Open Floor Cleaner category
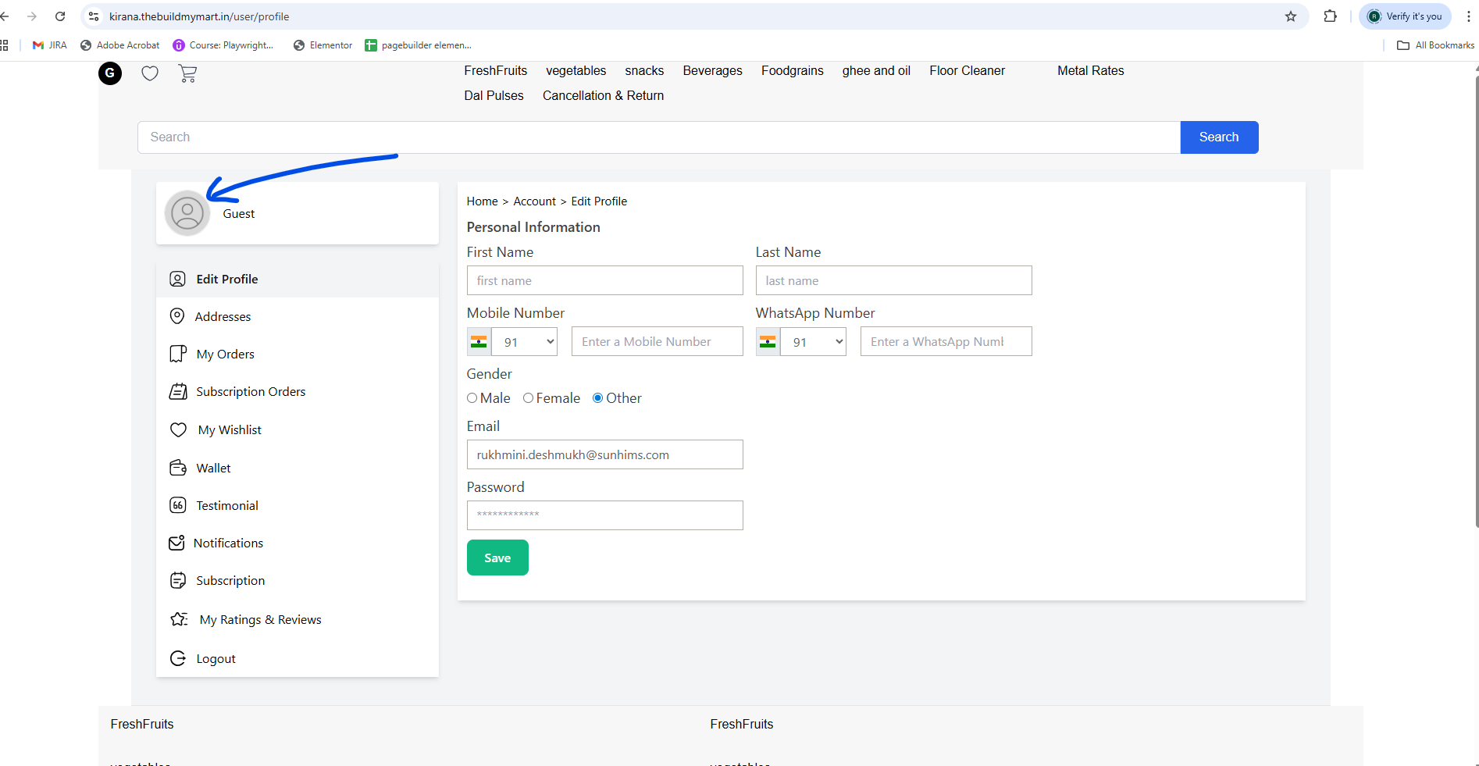 point(968,70)
